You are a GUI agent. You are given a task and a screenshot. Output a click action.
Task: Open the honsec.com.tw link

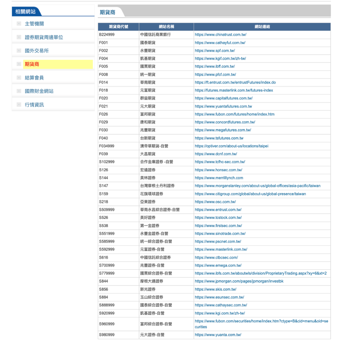coord(219,170)
